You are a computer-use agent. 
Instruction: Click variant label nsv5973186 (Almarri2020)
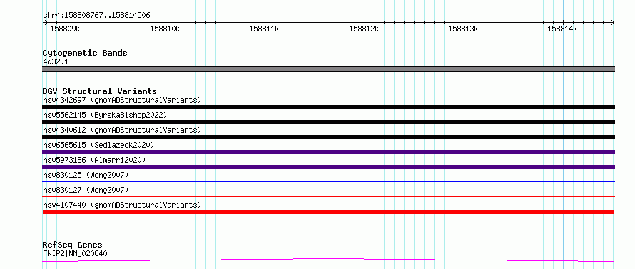click(x=94, y=160)
